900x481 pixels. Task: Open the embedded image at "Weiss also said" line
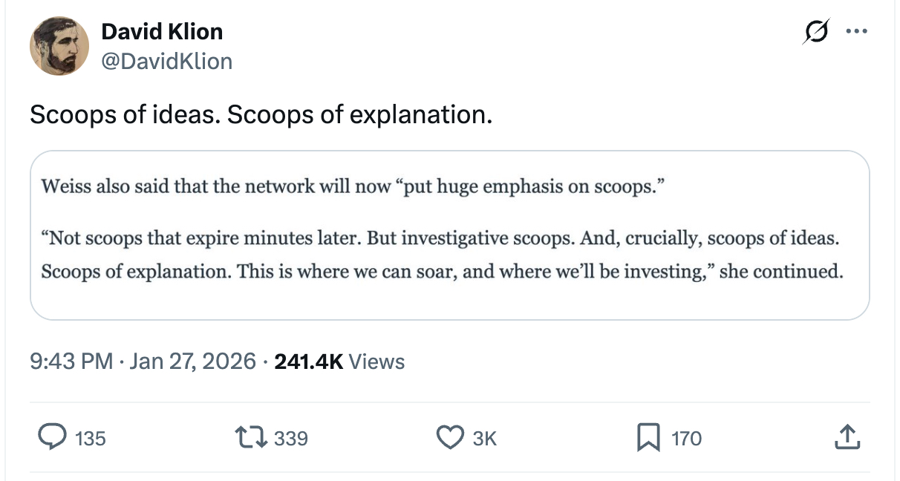350,186
